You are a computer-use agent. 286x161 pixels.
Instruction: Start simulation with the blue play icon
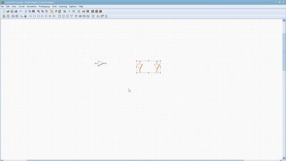tap(70, 11)
